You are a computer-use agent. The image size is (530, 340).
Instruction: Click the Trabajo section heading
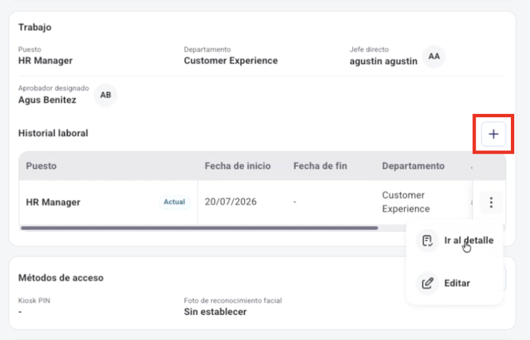click(x=35, y=27)
